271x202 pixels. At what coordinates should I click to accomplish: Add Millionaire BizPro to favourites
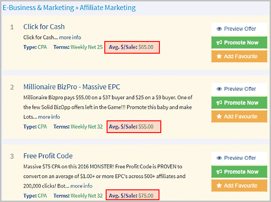tap(239, 116)
